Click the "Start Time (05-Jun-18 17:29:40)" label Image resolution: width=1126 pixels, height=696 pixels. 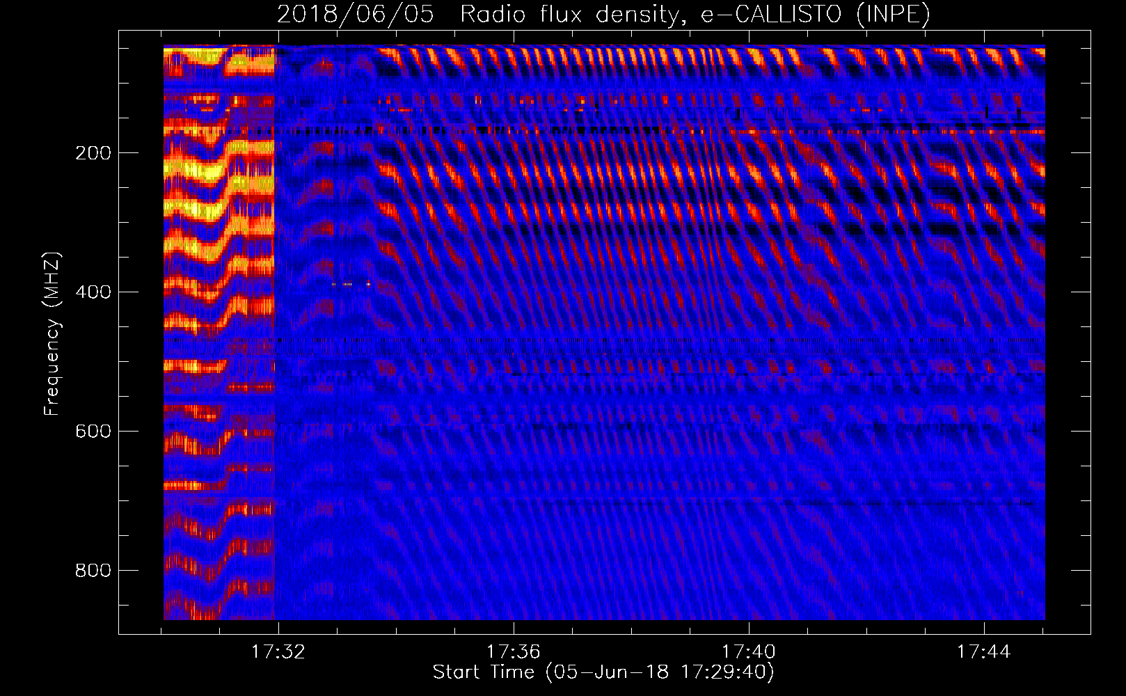[x=603, y=672]
